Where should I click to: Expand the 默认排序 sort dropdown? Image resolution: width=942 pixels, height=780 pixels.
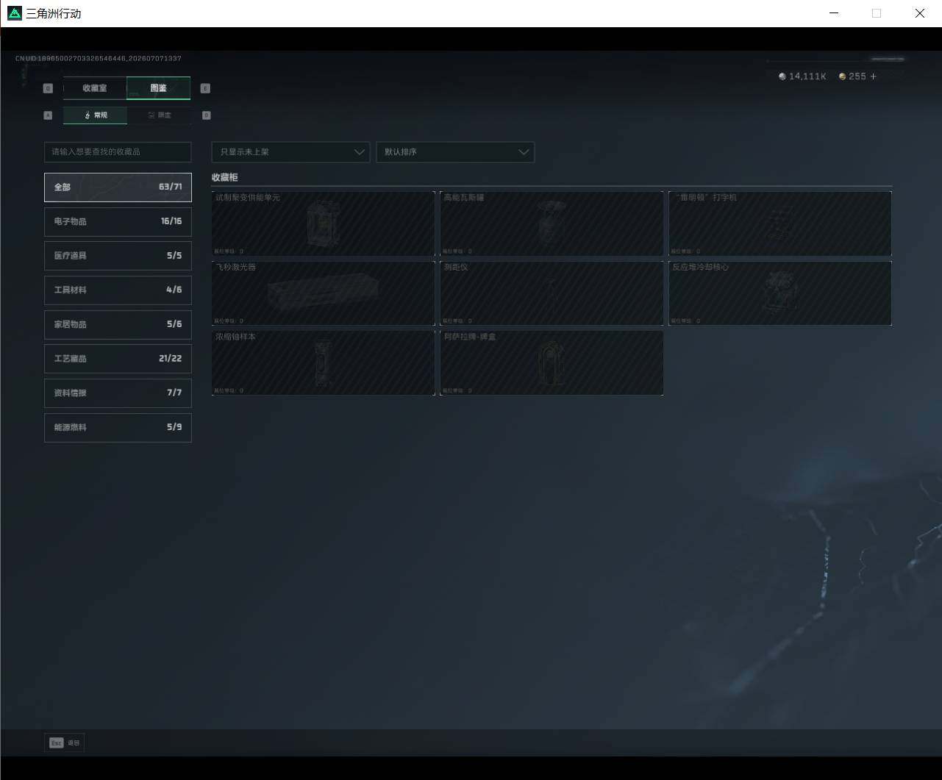click(455, 152)
